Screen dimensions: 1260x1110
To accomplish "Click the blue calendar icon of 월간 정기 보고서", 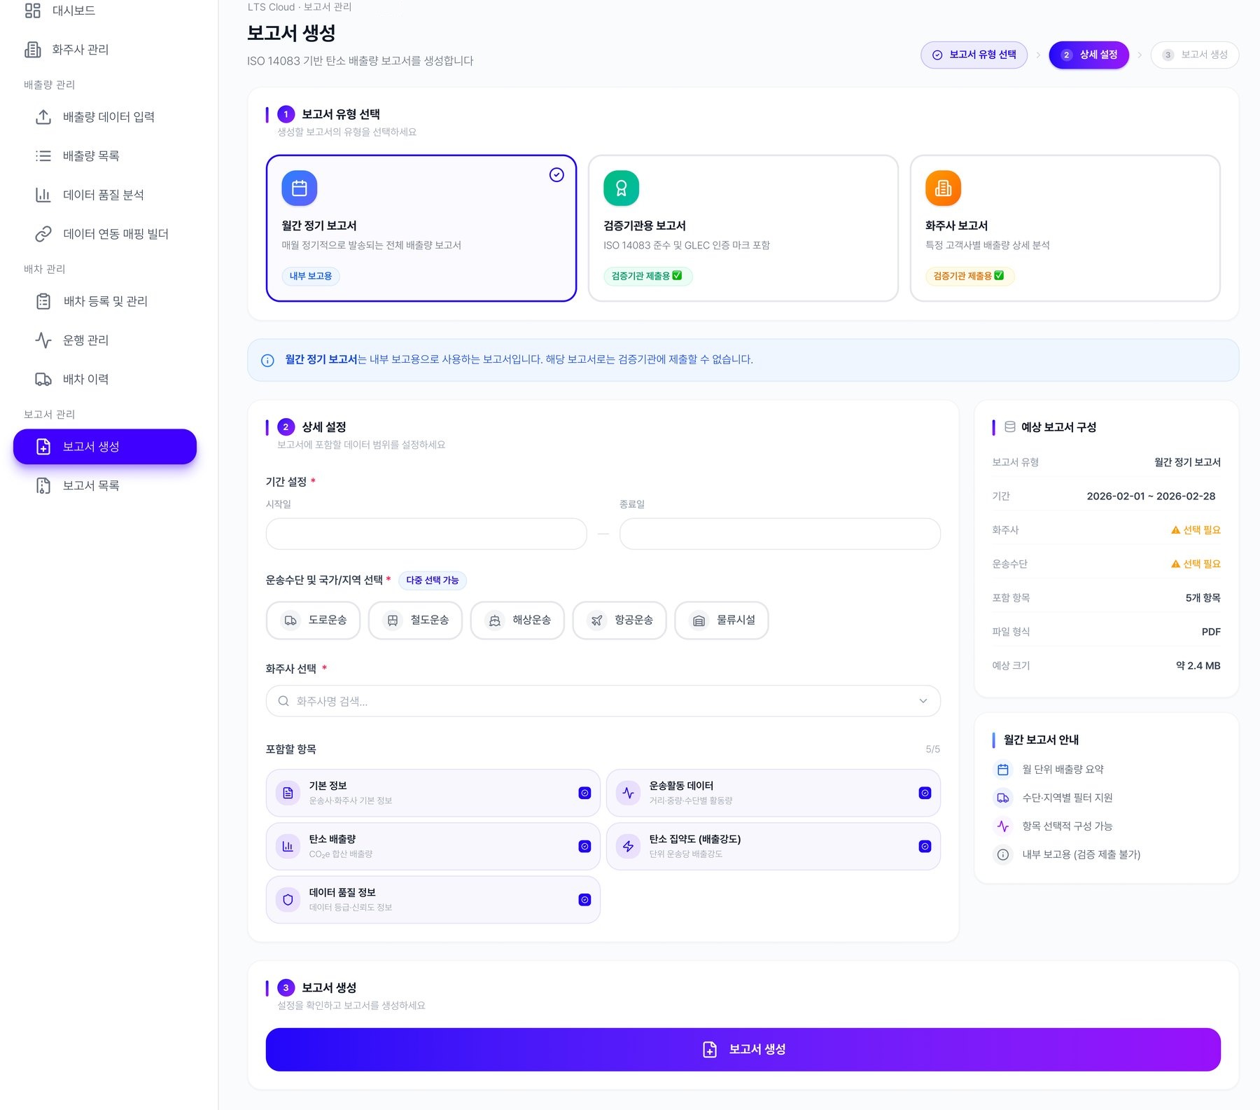I will [x=300, y=188].
